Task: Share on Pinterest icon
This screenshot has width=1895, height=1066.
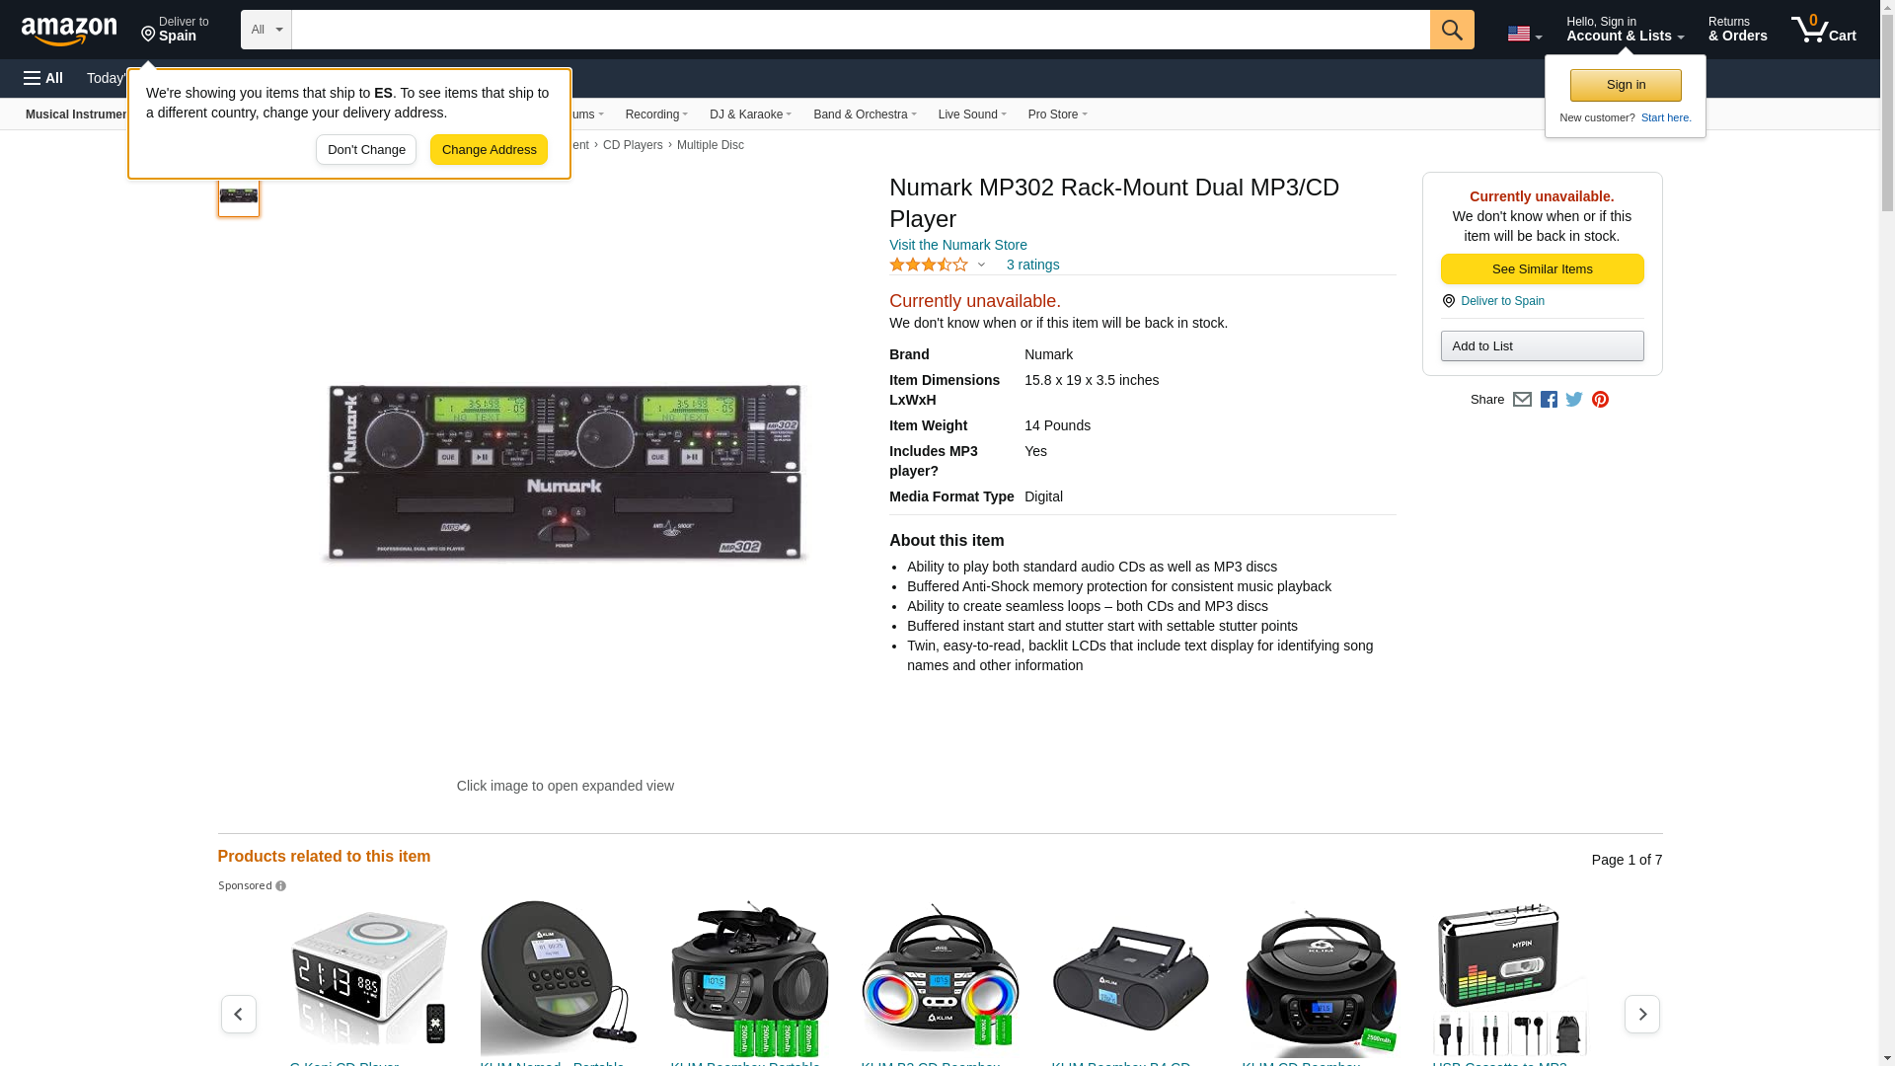Action: [1600, 400]
